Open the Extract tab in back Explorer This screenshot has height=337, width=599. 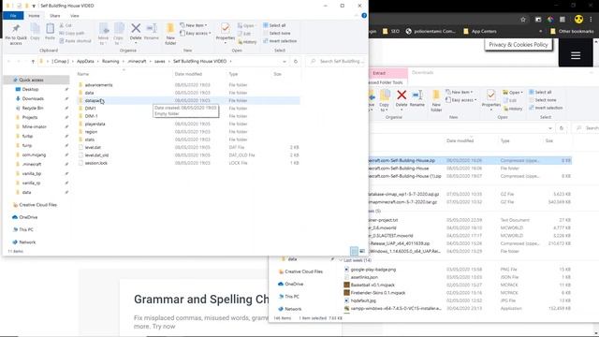coord(379,73)
